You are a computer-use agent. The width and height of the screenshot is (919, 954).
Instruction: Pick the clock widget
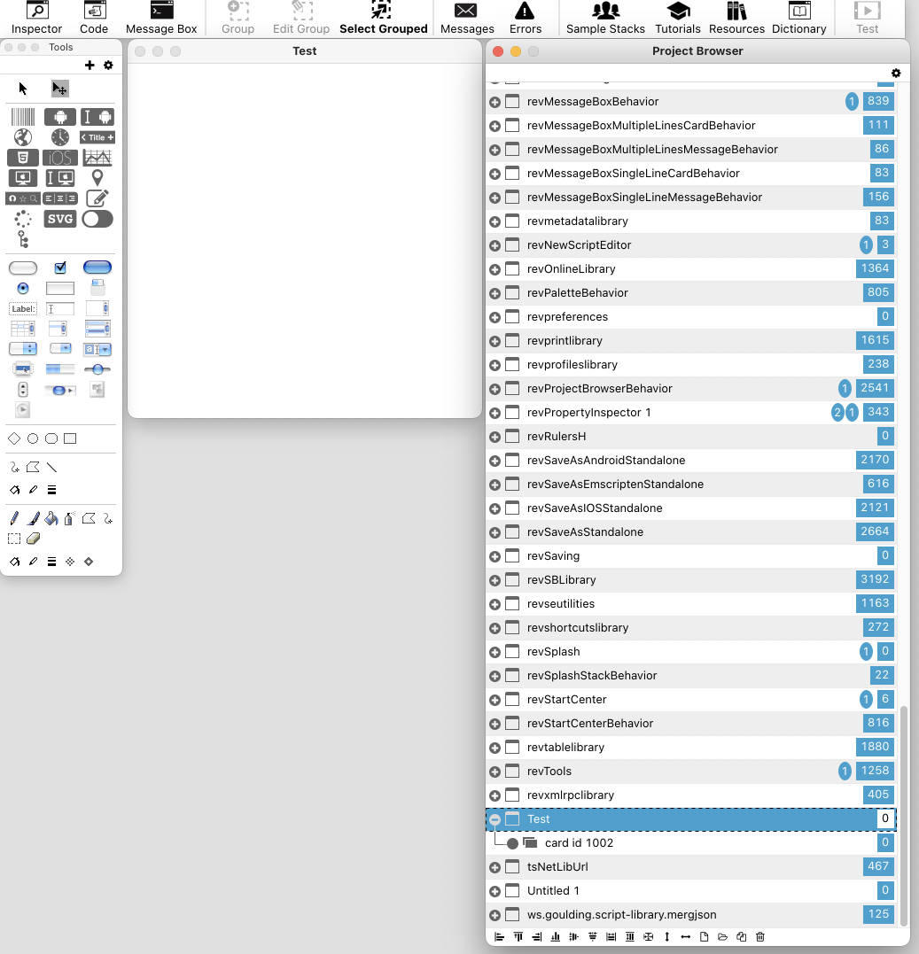click(59, 137)
